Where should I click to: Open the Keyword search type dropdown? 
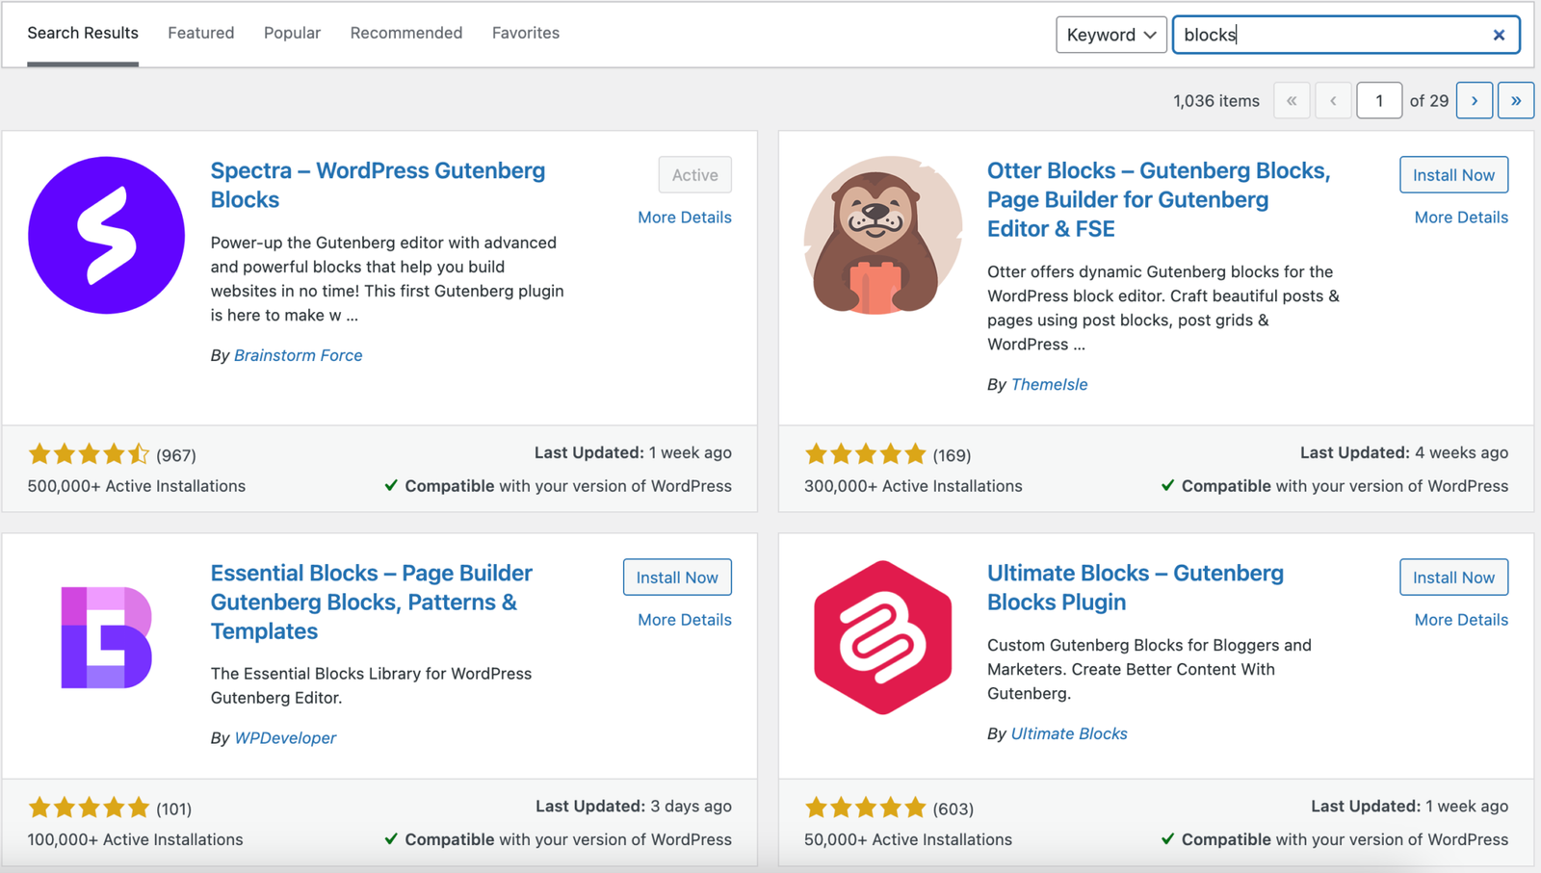1110,35
